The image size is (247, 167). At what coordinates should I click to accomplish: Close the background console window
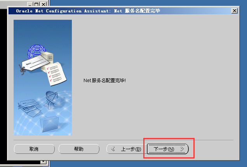pos(43,4)
